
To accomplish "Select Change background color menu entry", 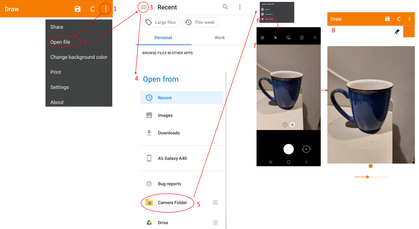I will (x=79, y=57).
